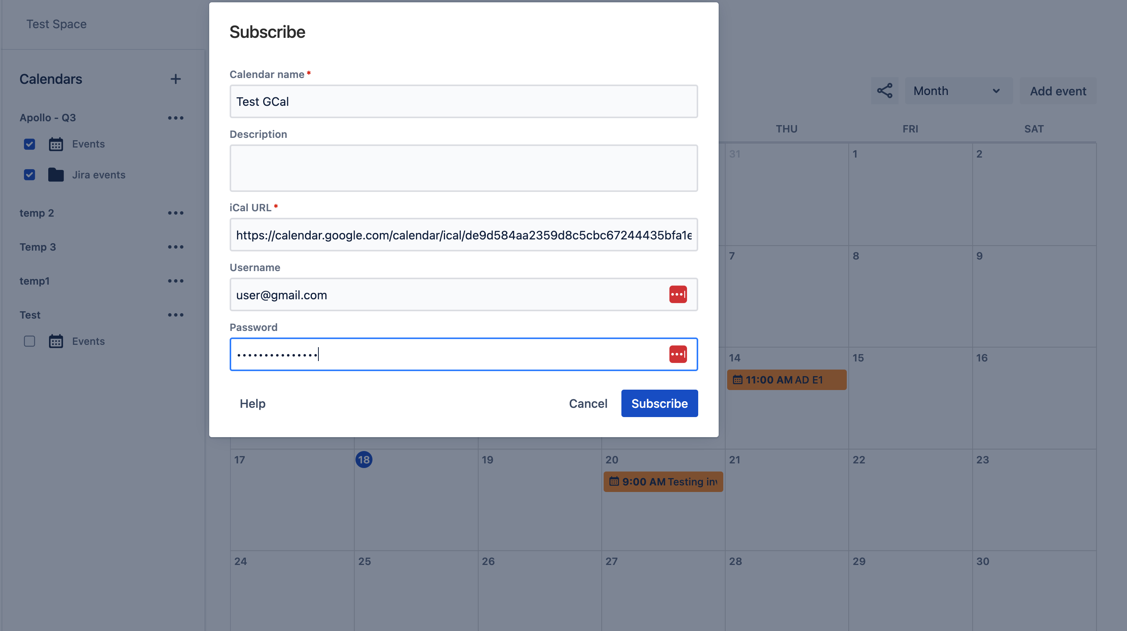Click the Help link in the dialog

[252, 404]
